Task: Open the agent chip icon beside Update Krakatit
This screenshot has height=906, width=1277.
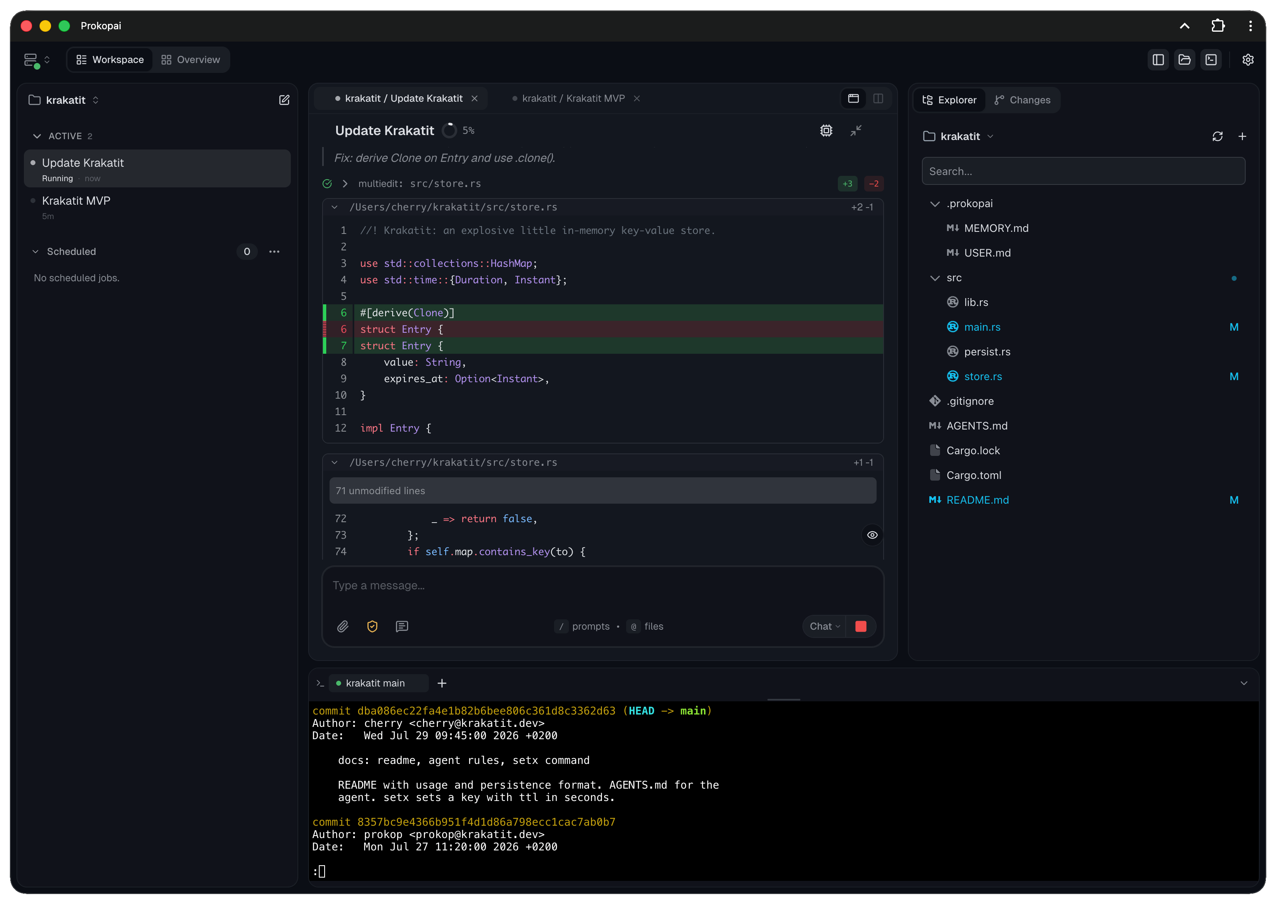Action: 826,131
